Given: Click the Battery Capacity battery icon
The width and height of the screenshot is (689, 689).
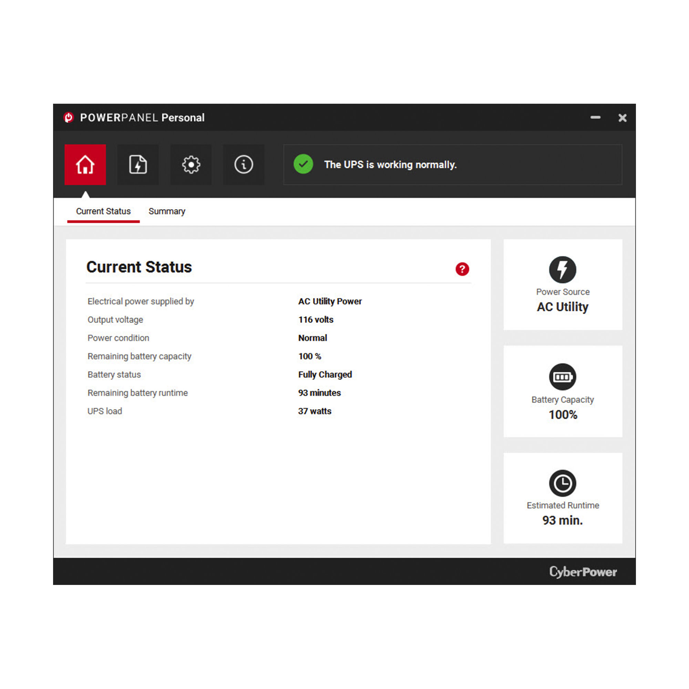Looking at the screenshot, I should (x=562, y=377).
